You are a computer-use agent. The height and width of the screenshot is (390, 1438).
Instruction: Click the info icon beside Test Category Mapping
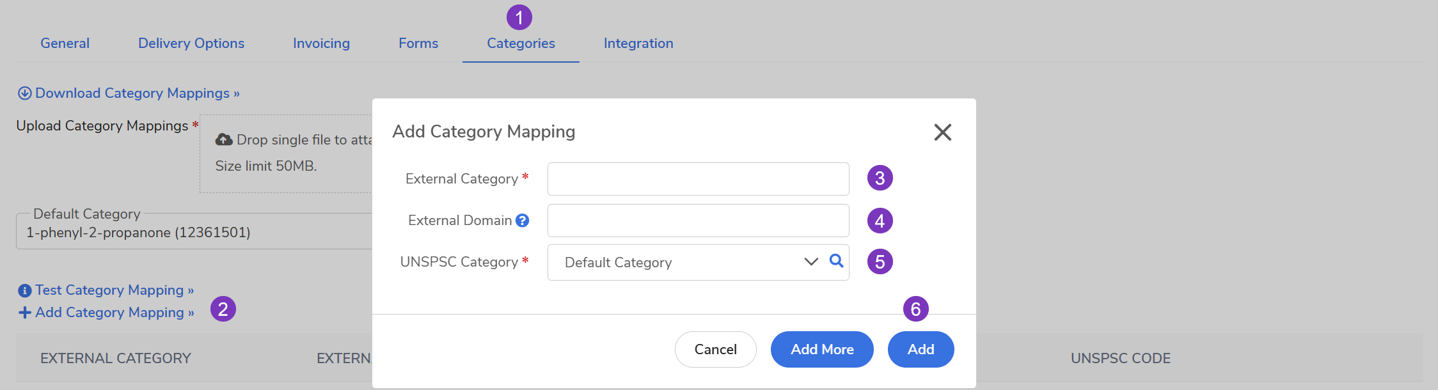pyautogui.click(x=24, y=291)
